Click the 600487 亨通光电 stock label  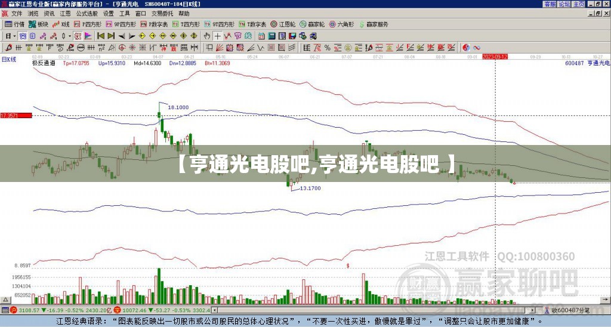click(588, 63)
